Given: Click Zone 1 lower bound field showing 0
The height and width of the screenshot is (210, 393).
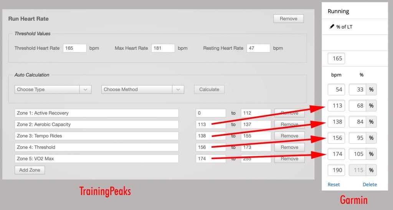Looking at the screenshot, I should (x=211, y=113).
